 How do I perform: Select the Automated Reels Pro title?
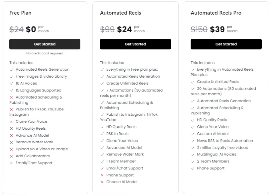pyautogui.click(x=216, y=13)
